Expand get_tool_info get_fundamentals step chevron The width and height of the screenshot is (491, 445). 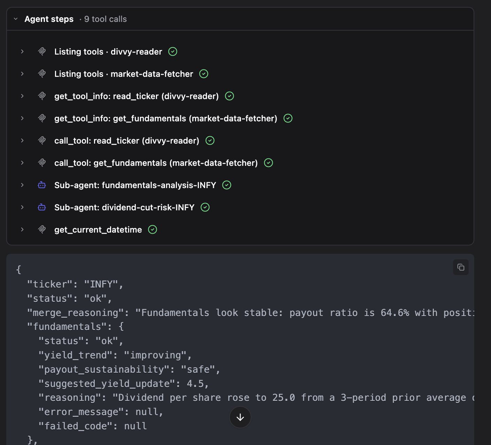[22, 118]
